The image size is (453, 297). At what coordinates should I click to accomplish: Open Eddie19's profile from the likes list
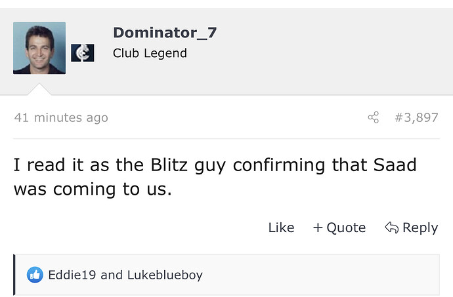tap(72, 275)
